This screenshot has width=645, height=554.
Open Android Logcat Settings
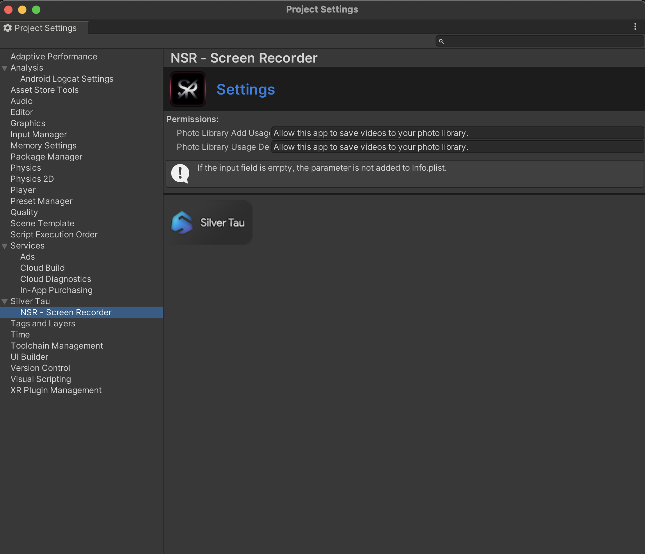(67, 79)
